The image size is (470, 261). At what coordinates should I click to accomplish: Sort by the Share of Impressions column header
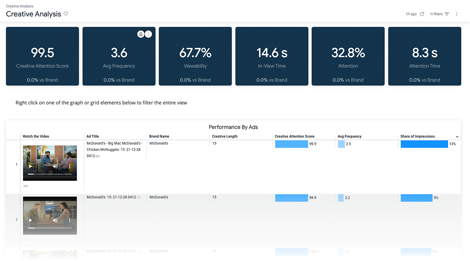418,136
